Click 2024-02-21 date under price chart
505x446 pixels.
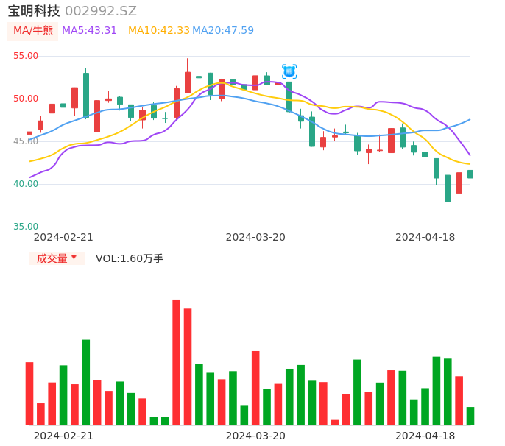pyautogui.click(x=63, y=237)
